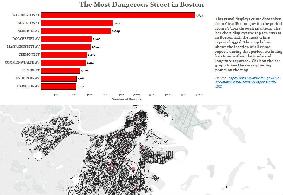Image resolution: width=283 pixels, height=195 pixels.
Task: Select the WASHINGTON ST axis label
Action: [x=26, y=15]
